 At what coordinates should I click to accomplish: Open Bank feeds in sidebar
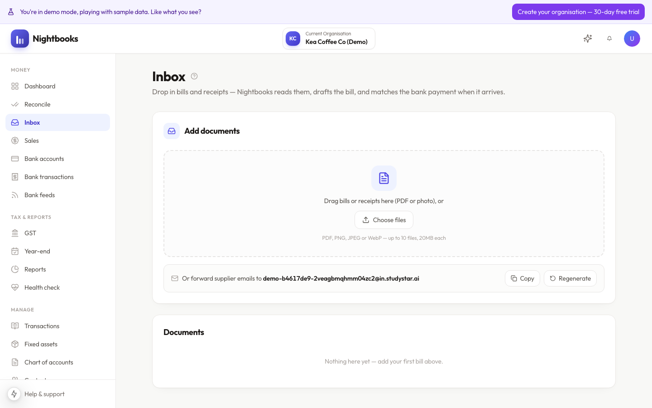pos(58,195)
